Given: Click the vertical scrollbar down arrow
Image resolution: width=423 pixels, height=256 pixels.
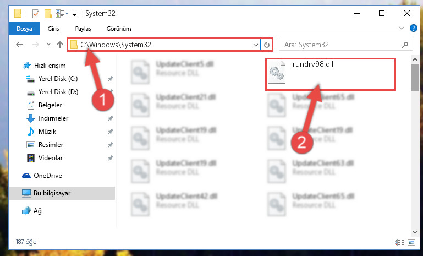Looking at the screenshot, I should (415, 232).
